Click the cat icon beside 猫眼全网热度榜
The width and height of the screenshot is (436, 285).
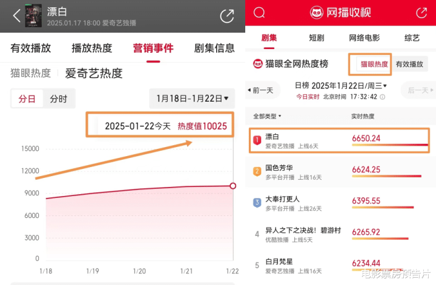coord(258,64)
